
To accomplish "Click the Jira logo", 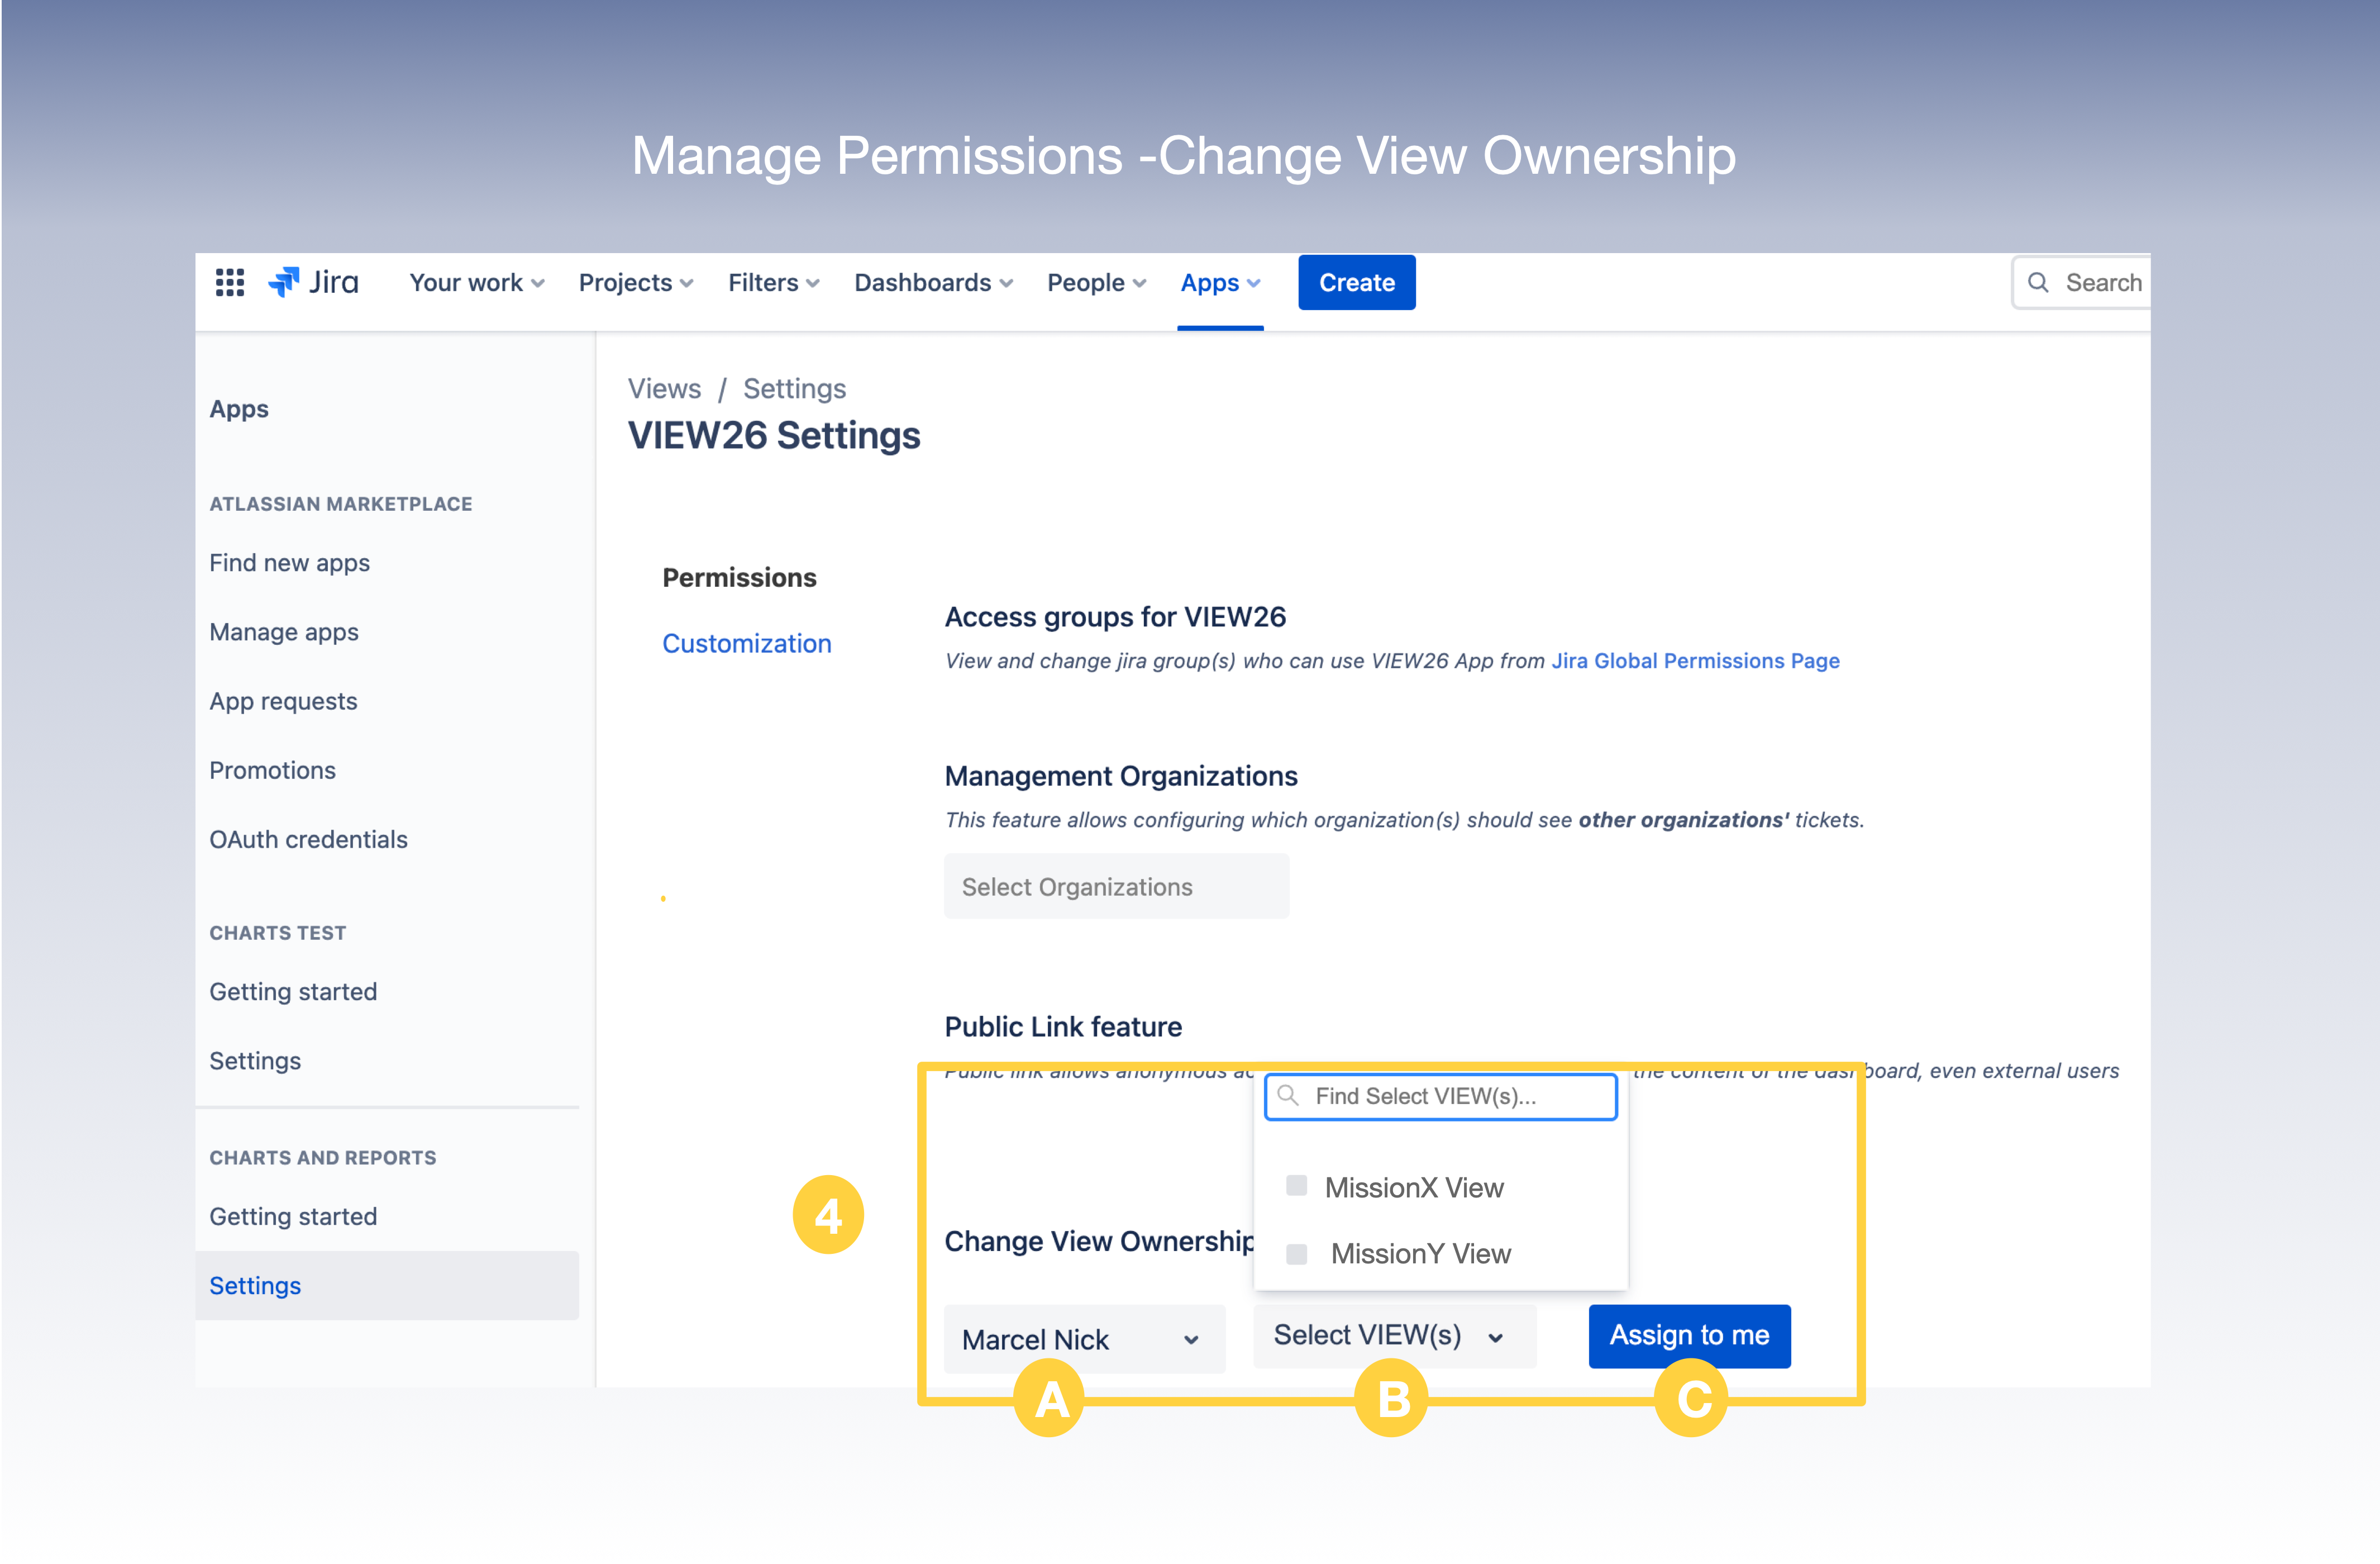I will [313, 283].
